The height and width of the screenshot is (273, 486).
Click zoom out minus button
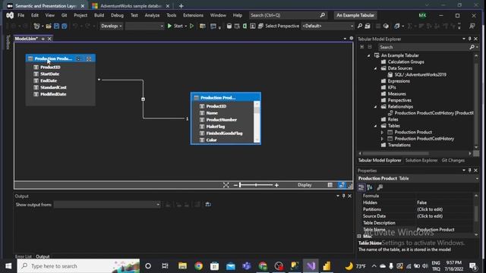click(x=235, y=185)
